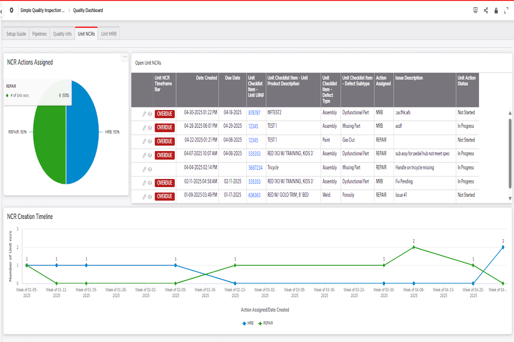Switch to the Unit MRB tab
Viewport: 514px width, 342px height.
click(108, 33)
